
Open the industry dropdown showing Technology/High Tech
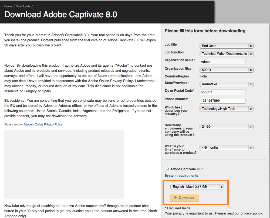point(226,109)
